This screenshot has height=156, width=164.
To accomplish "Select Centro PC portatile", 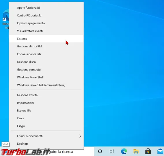I will tap(46, 16).
